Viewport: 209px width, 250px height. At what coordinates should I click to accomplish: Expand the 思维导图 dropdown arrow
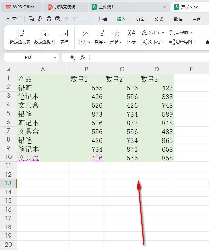(x=195, y=42)
